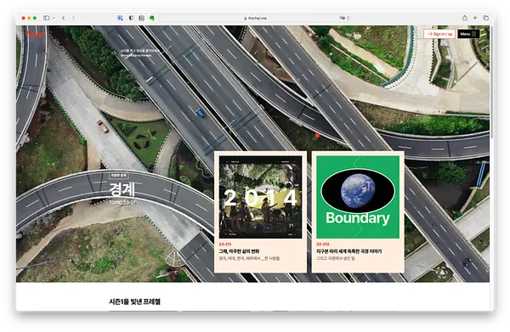Reload the page with the refresh icon

(348, 18)
